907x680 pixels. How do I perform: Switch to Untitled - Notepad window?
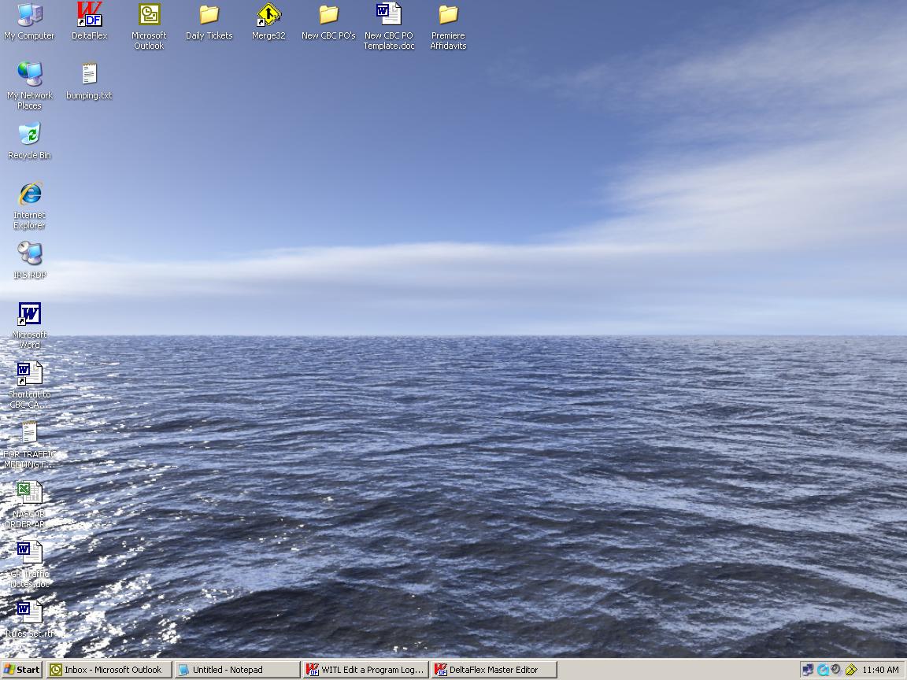coord(237,670)
